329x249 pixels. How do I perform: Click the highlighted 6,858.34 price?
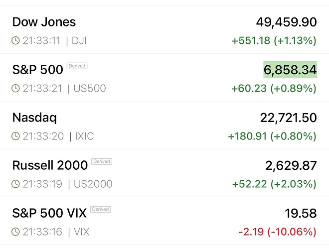(x=290, y=70)
